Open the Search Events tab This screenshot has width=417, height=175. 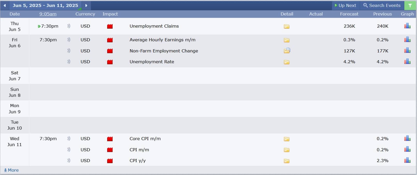tap(382, 5)
